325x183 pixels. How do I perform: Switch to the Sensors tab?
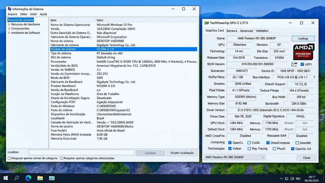point(232,31)
